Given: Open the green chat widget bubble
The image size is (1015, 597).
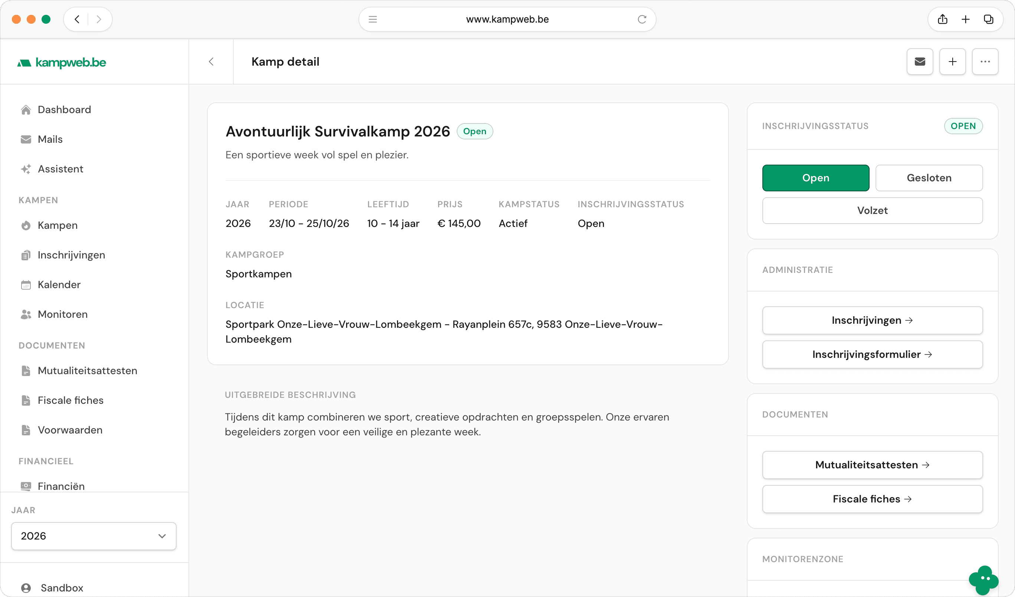Looking at the screenshot, I should (983, 580).
